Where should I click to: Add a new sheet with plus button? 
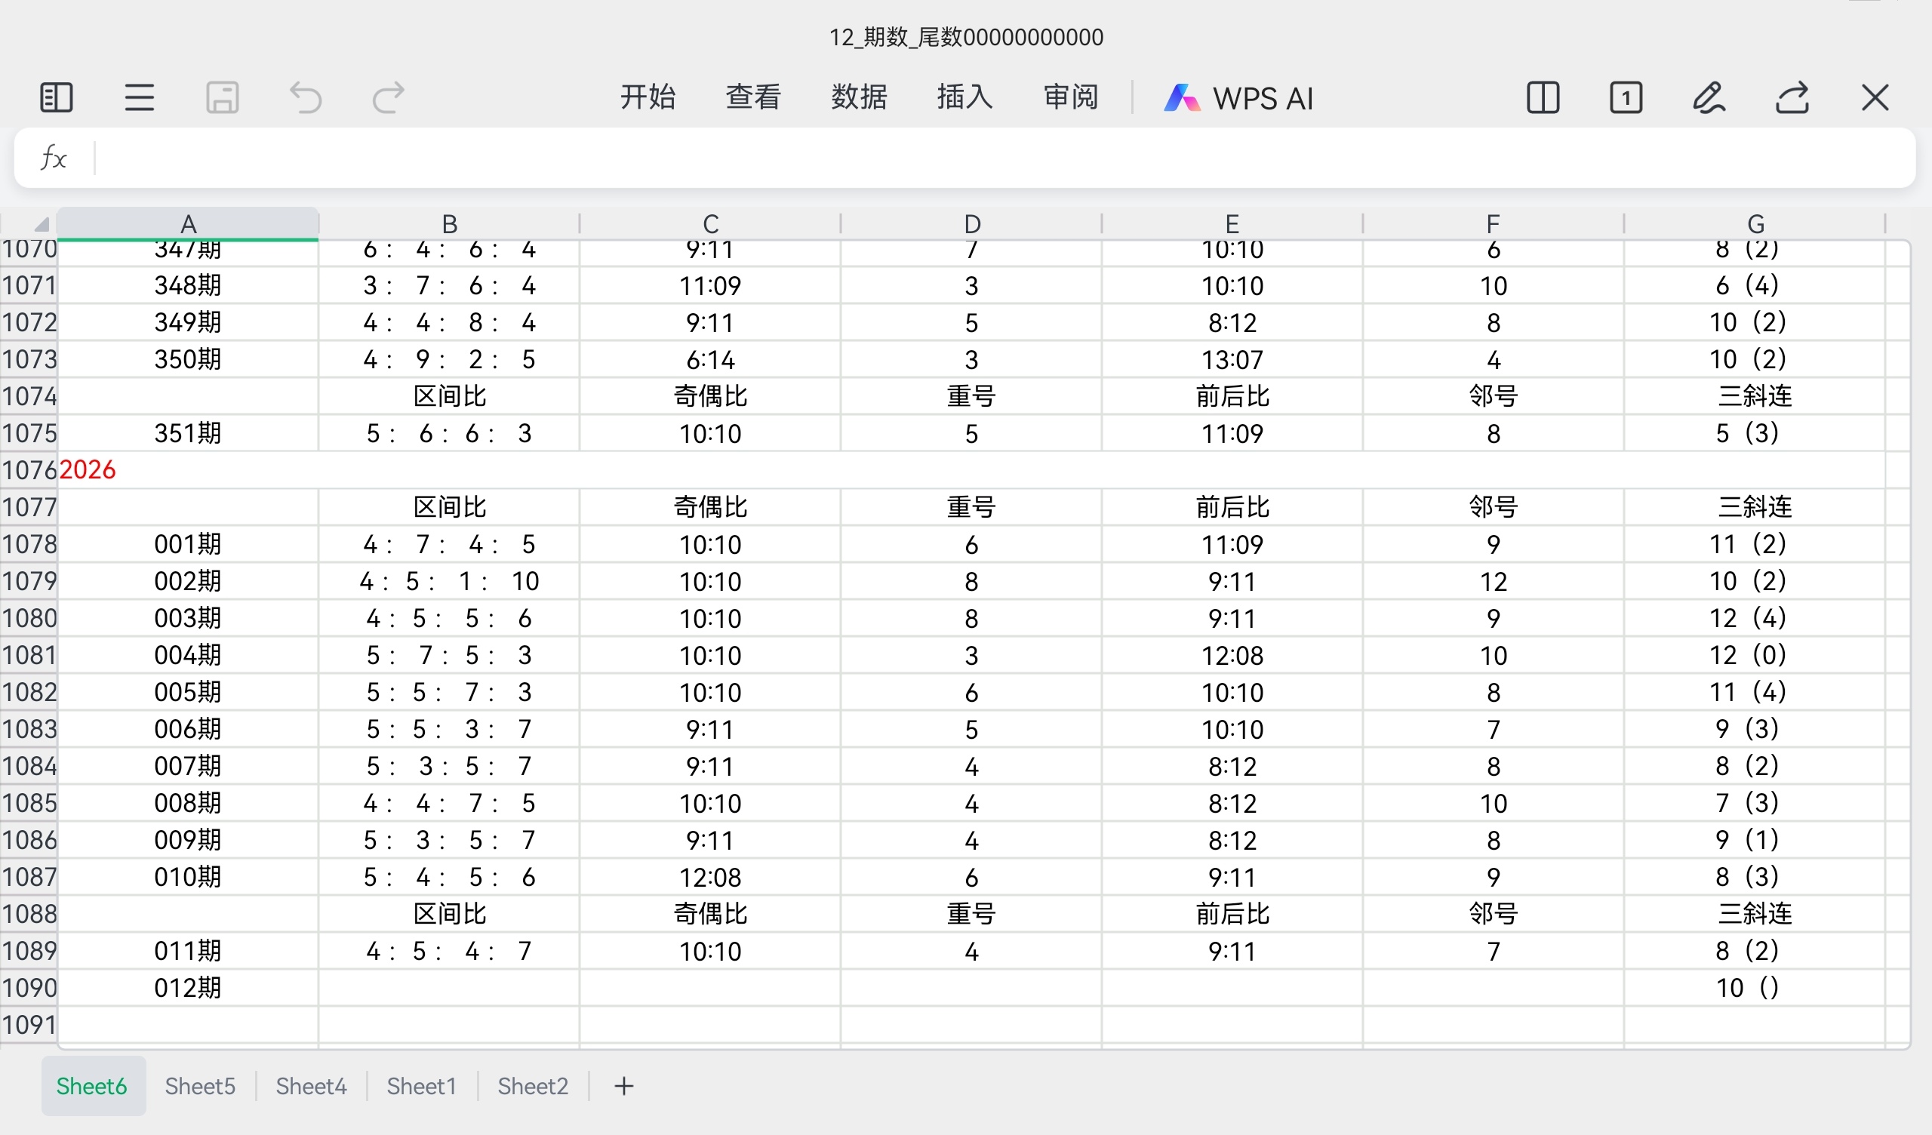[x=624, y=1086]
